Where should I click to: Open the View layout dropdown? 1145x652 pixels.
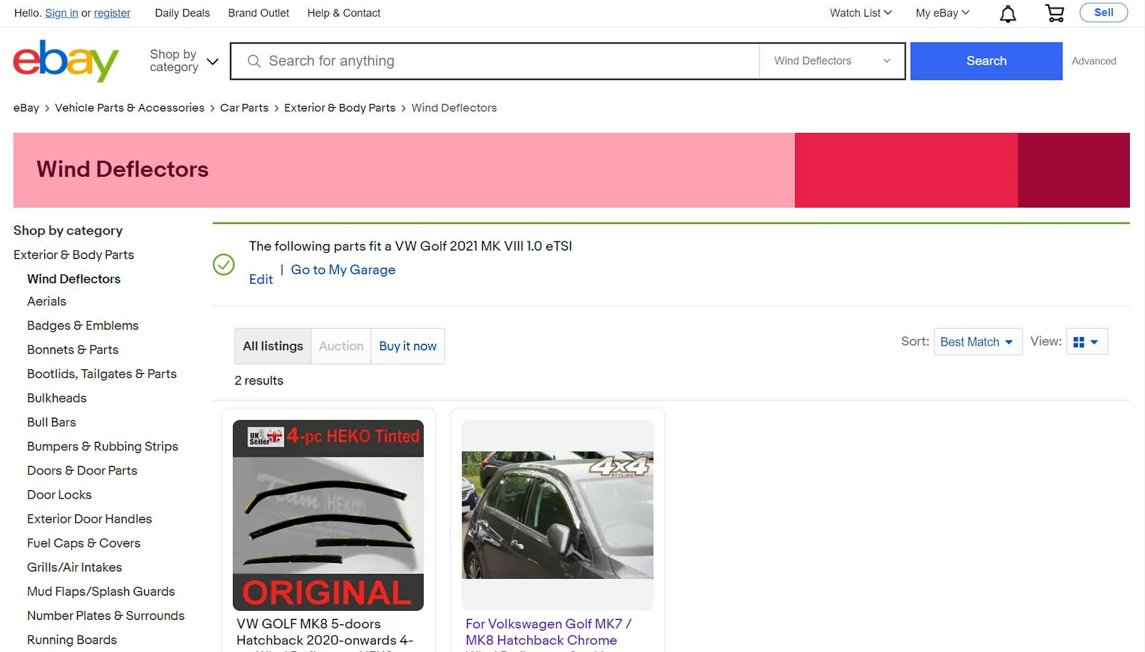tap(1087, 342)
